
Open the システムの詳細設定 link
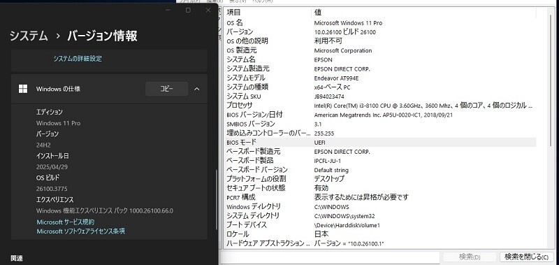coord(78,59)
